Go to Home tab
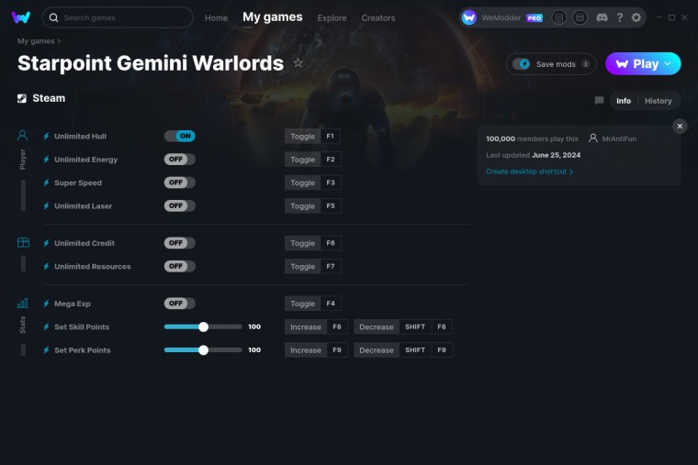 [x=217, y=18]
